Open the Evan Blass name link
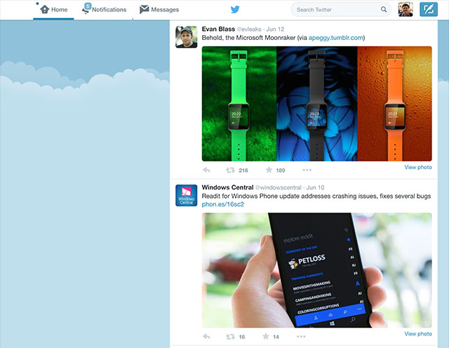 pos(218,29)
